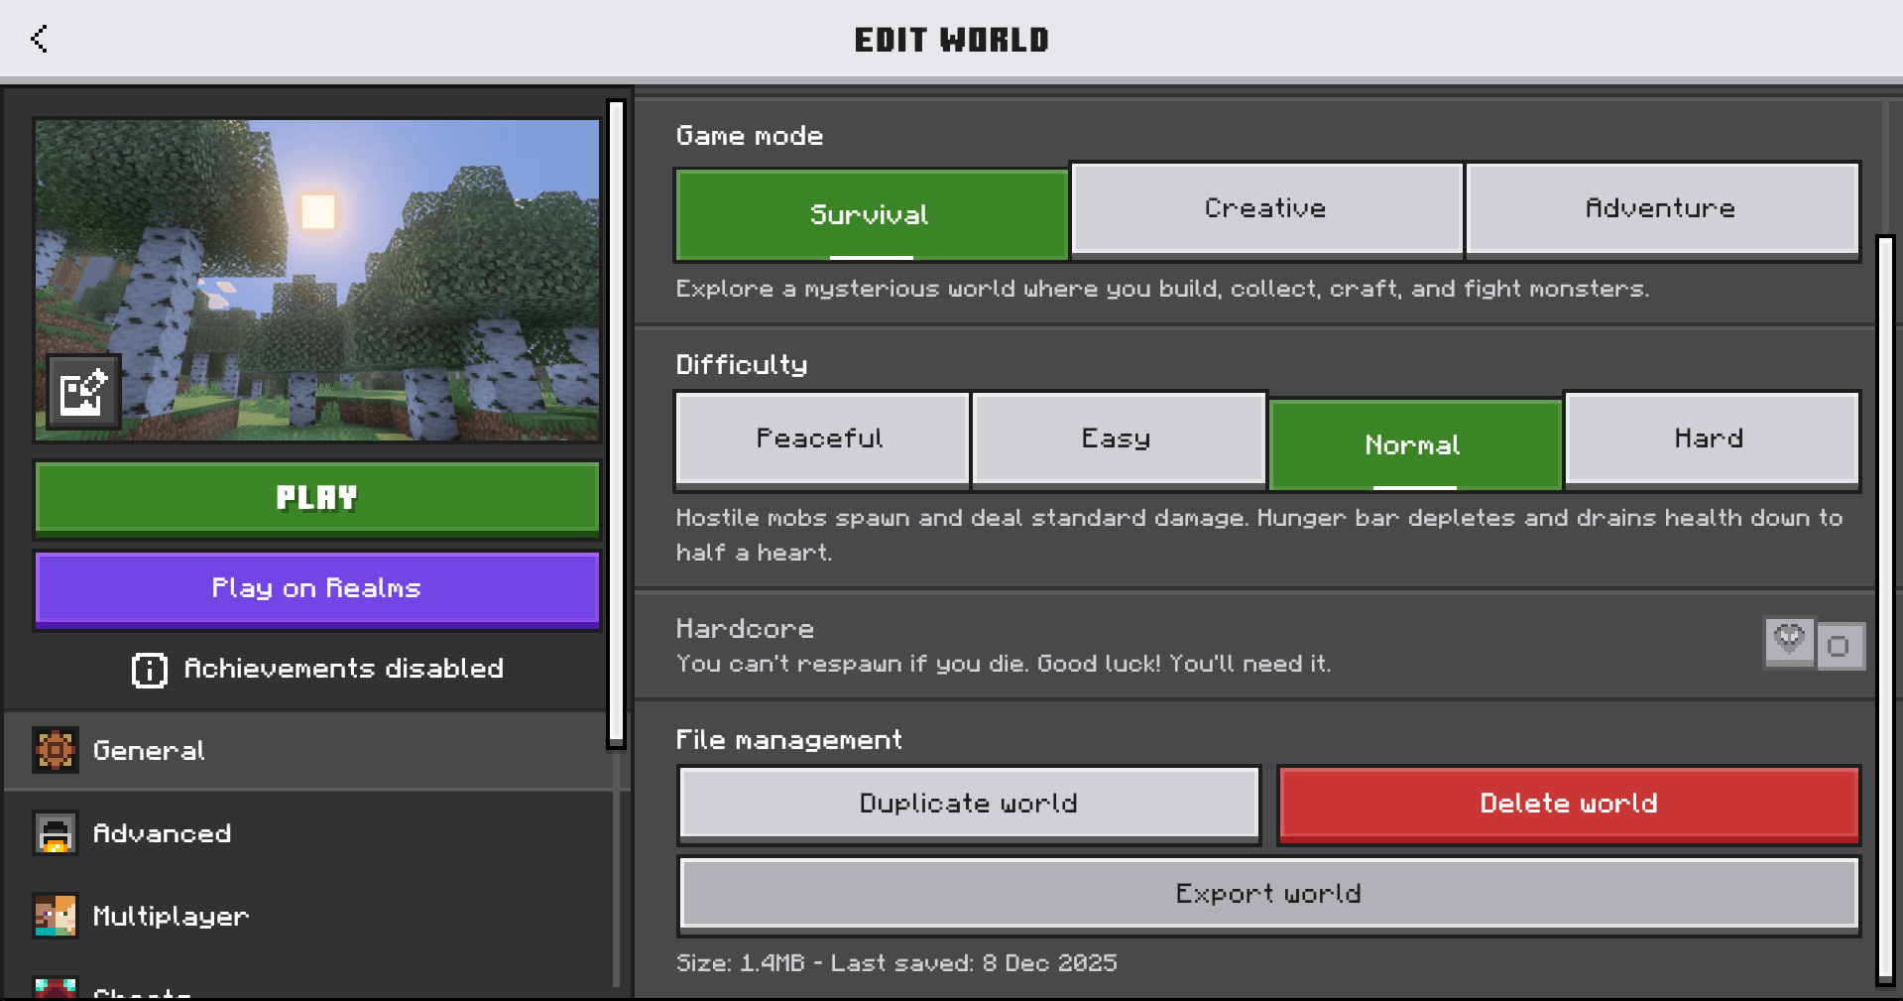This screenshot has height=1001, width=1903.
Task: Click the red Delete world button
Action: [x=1568, y=804]
